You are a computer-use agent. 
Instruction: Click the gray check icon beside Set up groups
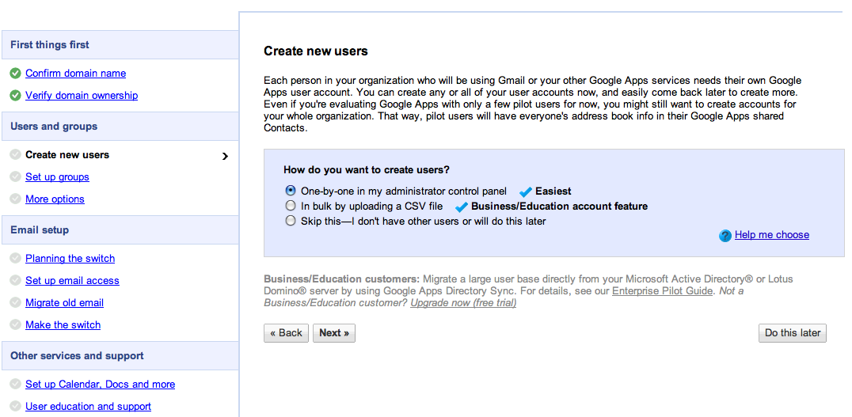coord(15,177)
